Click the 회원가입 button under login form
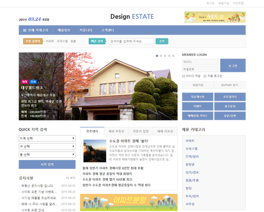The height and width of the screenshot is (212, 264). 198,85
